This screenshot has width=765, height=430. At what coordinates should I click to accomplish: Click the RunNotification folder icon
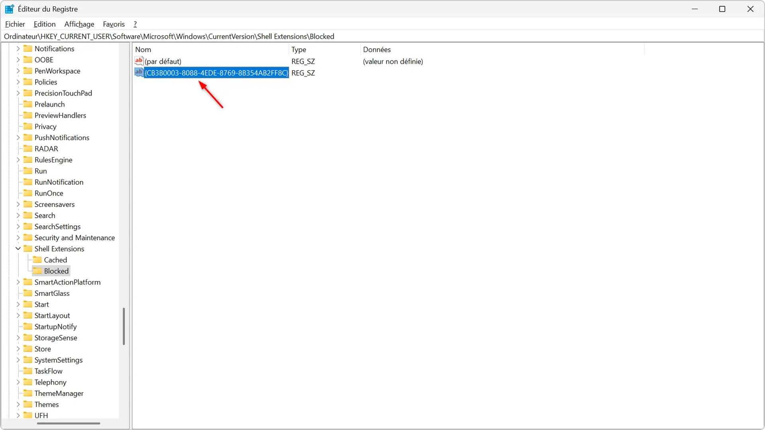pyautogui.click(x=28, y=182)
